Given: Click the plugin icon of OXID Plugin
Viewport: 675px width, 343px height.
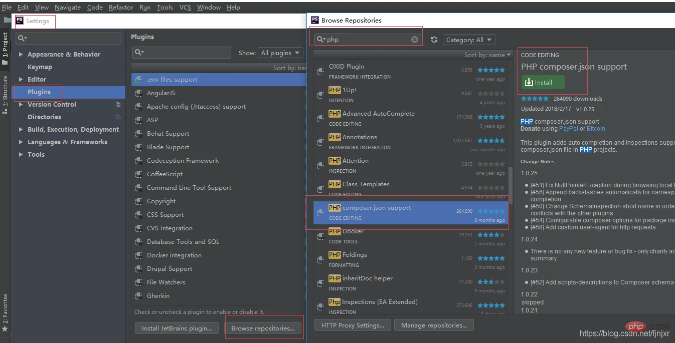Looking at the screenshot, I should click(320, 71).
